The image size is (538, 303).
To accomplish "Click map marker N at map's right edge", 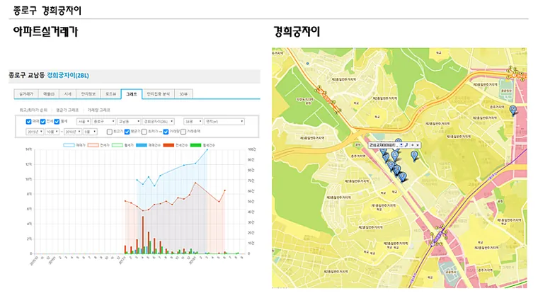I will pos(513,110).
